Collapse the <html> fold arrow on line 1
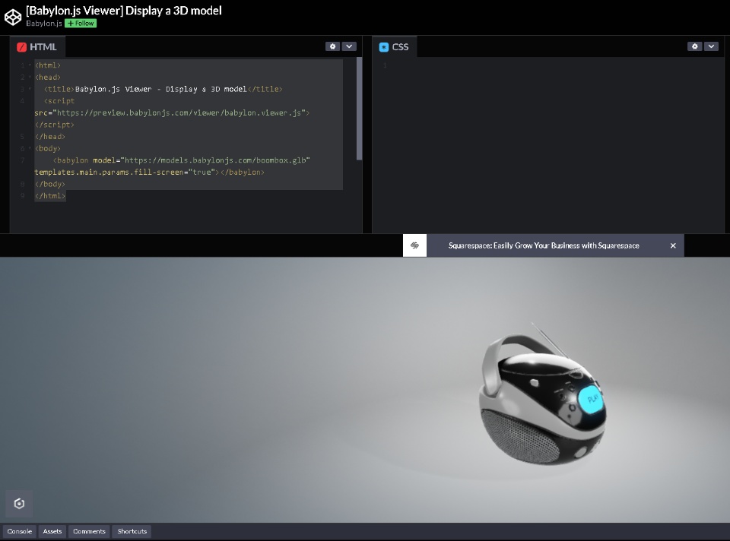 [x=30, y=65]
